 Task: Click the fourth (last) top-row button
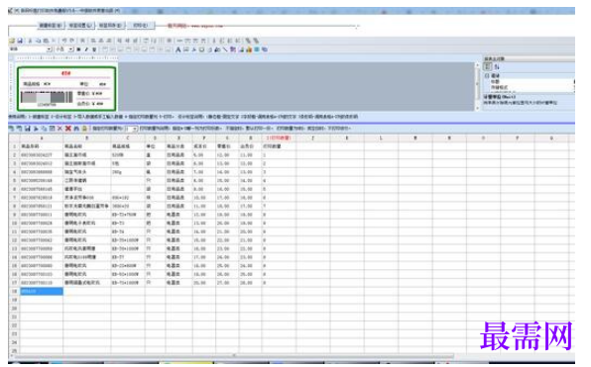click(141, 25)
